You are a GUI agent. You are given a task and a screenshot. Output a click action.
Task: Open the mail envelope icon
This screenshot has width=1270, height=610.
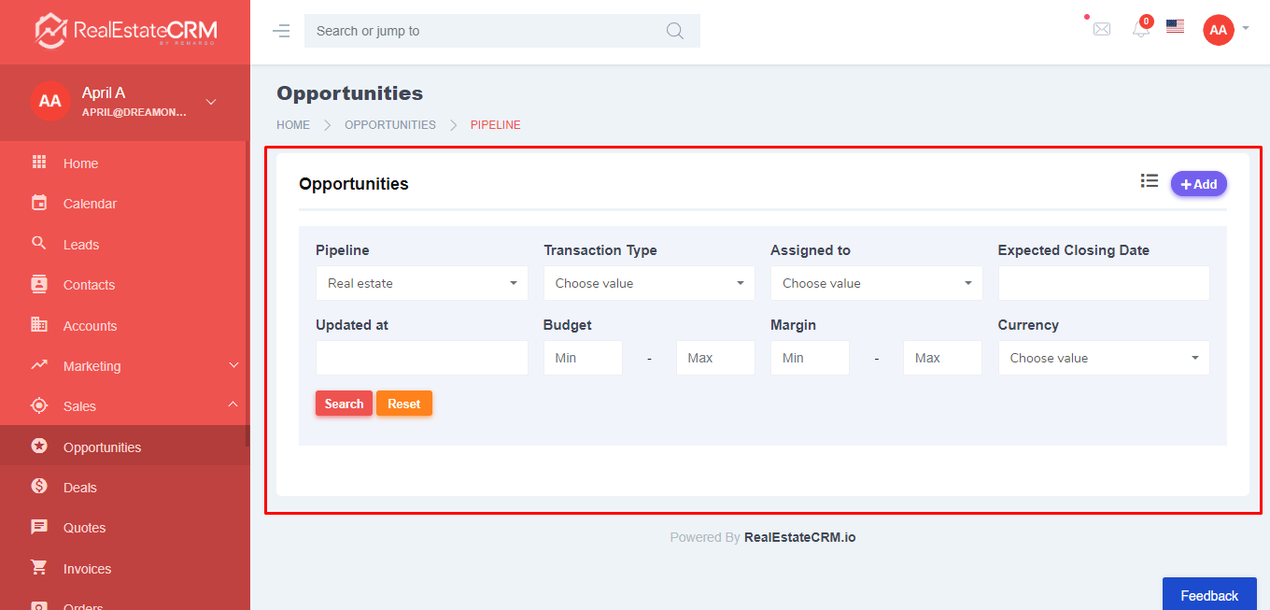pos(1102,29)
